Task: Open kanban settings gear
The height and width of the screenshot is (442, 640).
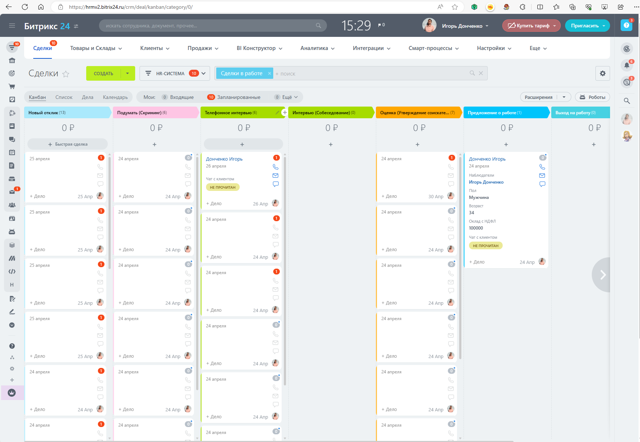Action: coord(602,73)
